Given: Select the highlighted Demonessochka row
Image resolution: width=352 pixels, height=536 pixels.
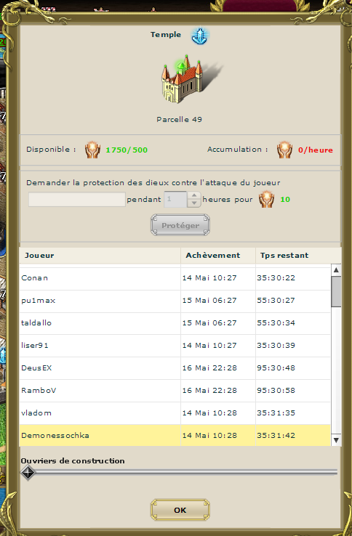Looking at the screenshot, I should pyautogui.click(x=175, y=436).
